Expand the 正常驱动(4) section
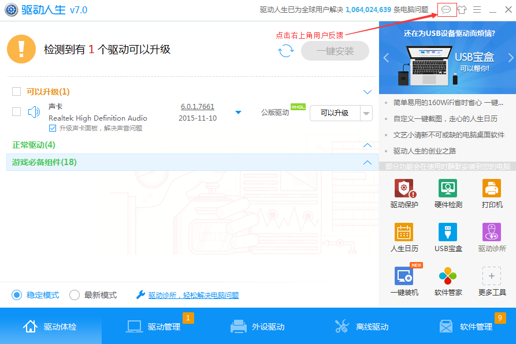Viewport: 516px width, 344px height. [x=367, y=145]
